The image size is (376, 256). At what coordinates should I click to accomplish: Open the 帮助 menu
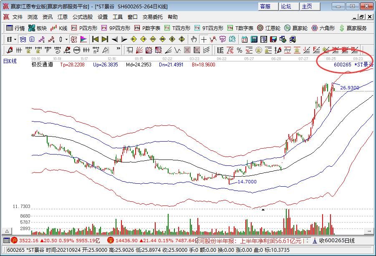pyautogui.click(x=173, y=17)
